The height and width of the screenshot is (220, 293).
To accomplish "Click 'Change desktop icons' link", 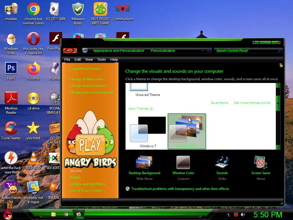I will point(86,79).
